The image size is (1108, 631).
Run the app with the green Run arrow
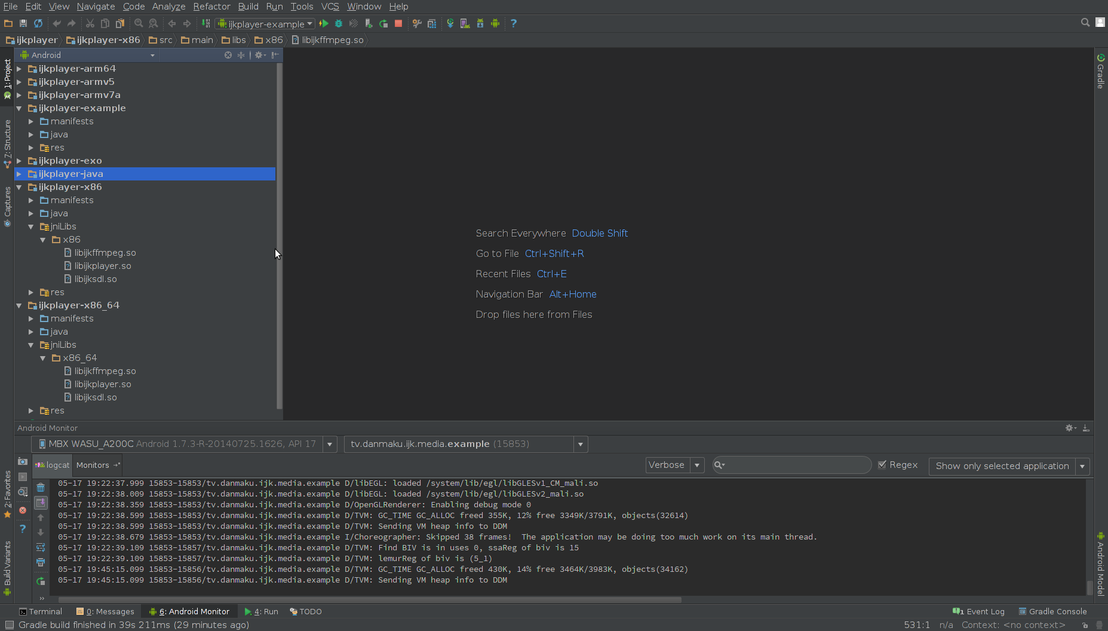tap(324, 23)
